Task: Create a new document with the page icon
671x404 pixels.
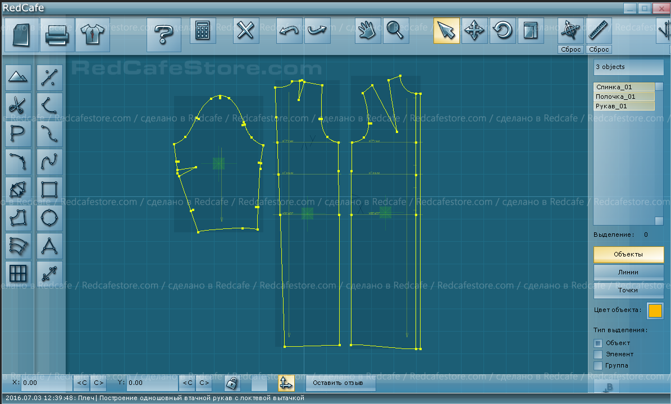Action: (20, 35)
